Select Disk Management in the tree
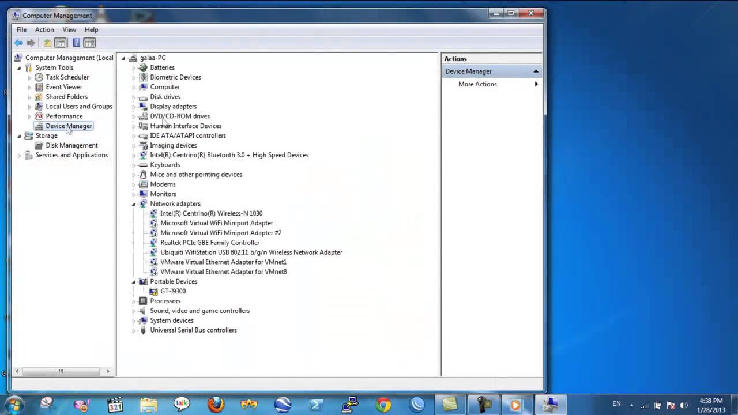This screenshot has width=738, height=415. pos(71,145)
